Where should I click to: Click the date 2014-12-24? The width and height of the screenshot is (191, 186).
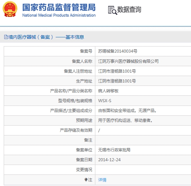pyautogui.click(x=110, y=160)
